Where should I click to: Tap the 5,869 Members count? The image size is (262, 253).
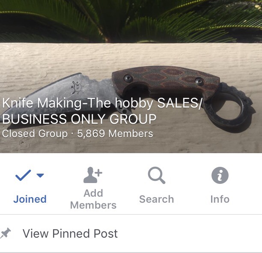[x=115, y=134]
